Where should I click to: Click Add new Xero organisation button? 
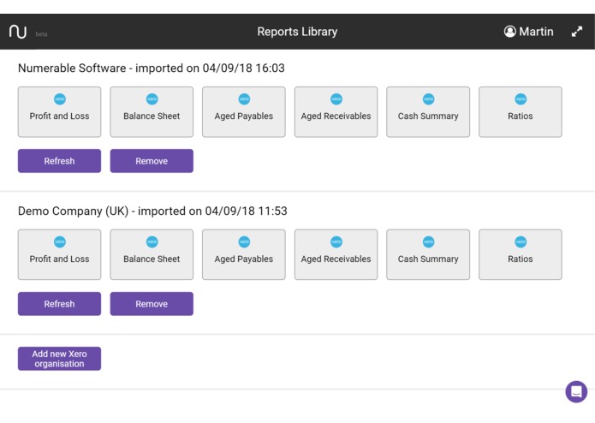(x=59, y=359)
